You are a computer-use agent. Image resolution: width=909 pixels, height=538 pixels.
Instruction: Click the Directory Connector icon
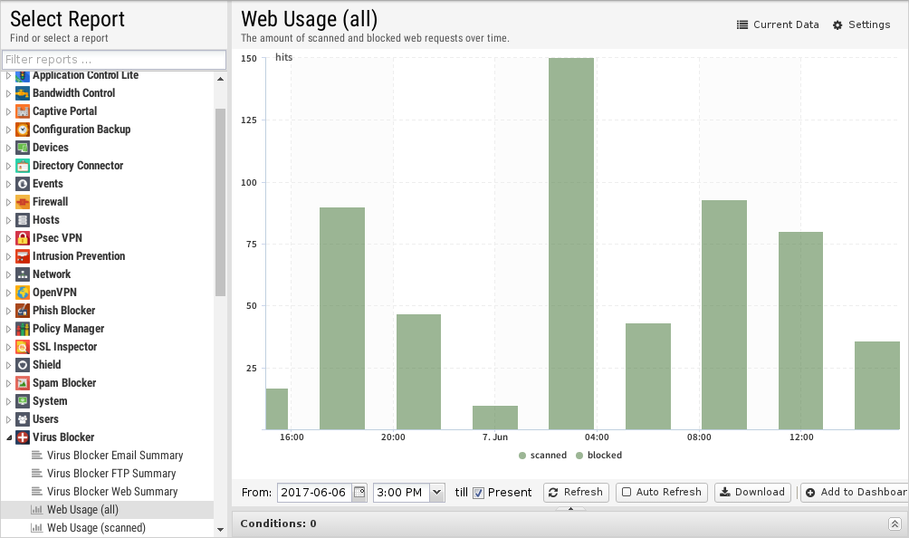pyautogui.click(x=22, y=166)
